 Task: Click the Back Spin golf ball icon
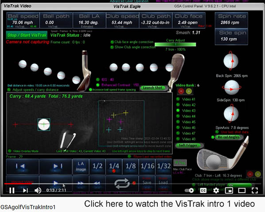coord(231,61)
